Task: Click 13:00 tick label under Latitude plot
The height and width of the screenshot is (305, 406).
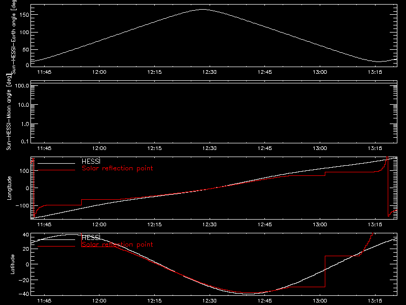Action: pos(320,300)
